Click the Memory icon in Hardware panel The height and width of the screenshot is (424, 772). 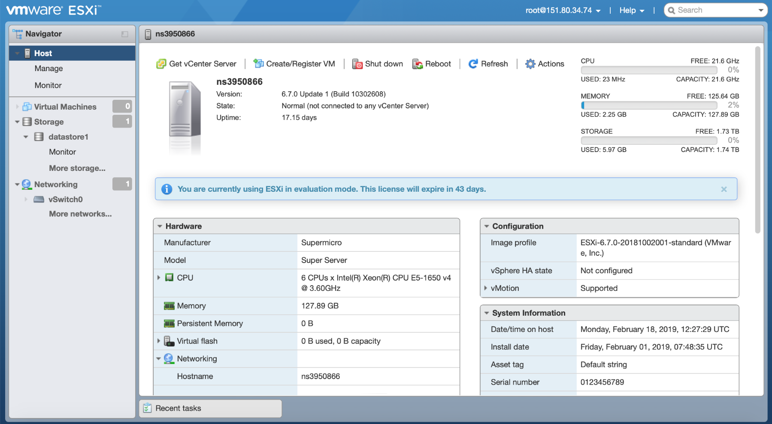(170, 306)
